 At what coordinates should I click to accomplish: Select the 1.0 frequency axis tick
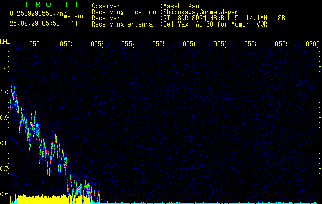point(5,92)
